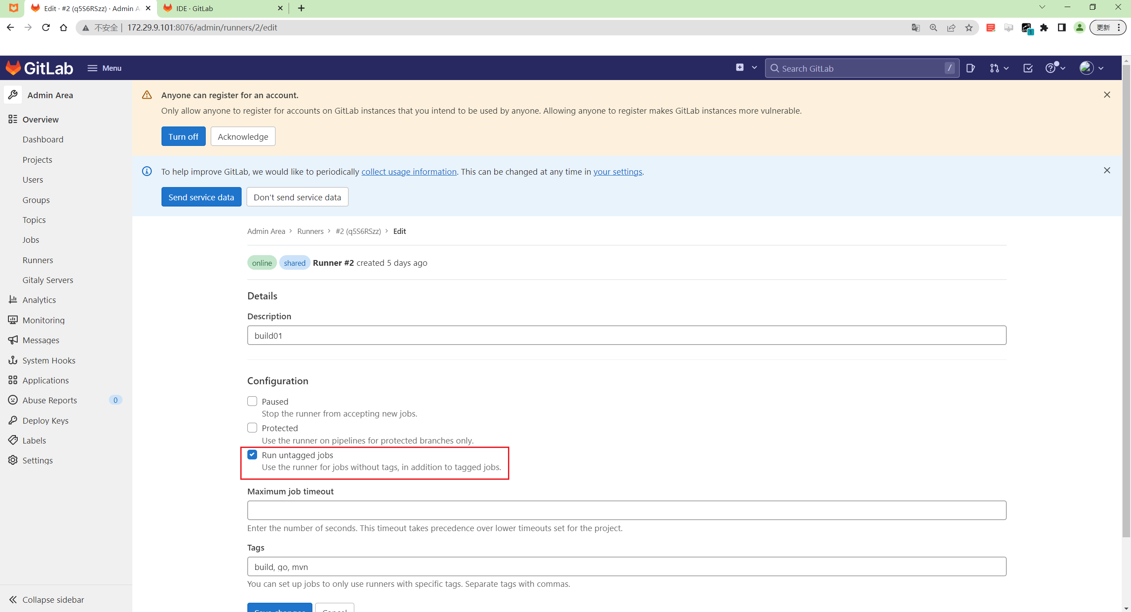Open a new browser tab
The image size is (1131, 612).
301,8
